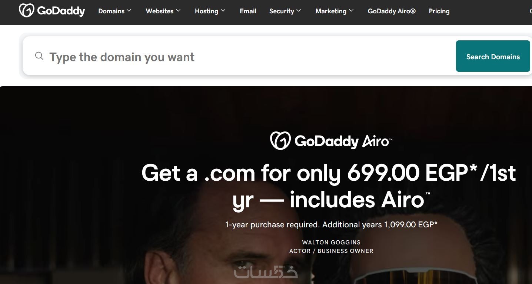This screenshot has width=532, height=284.
Task: Open the Email menu item
Action: [x=248, y=11]
